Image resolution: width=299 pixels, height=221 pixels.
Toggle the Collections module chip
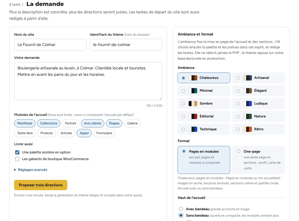(x=49, y=123)
